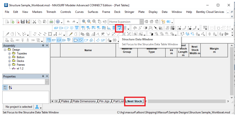Click the Curve of Areas graph icon

tap(109, 28)
